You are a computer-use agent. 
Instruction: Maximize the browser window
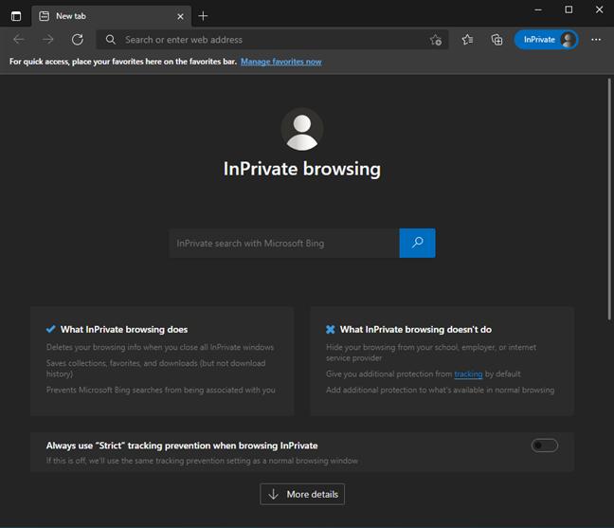click(x=569, y=9)
